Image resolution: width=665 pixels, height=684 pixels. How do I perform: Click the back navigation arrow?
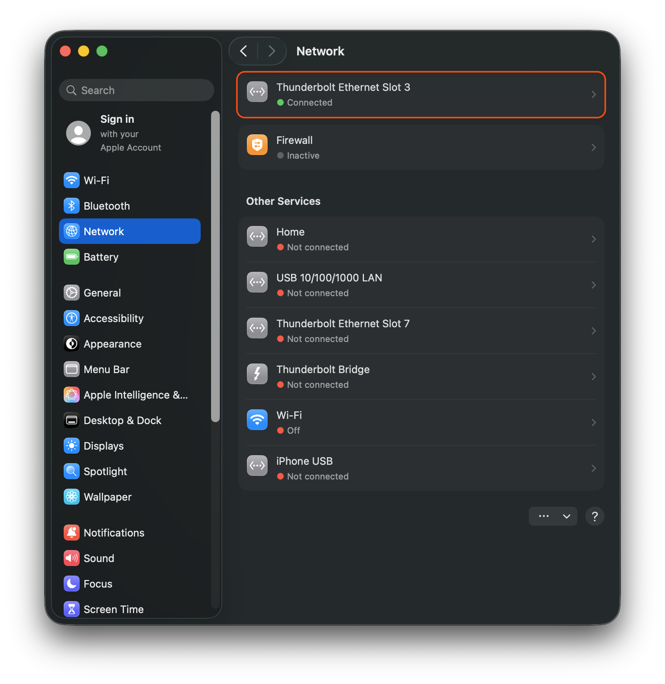[244, 51]
